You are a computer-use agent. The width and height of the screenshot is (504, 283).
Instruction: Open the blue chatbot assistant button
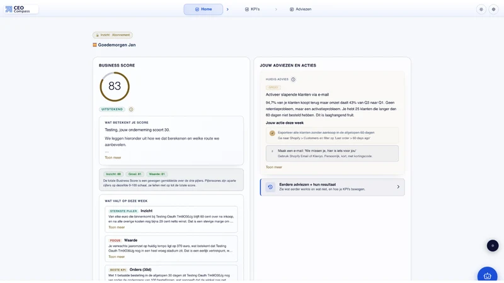(487, 275)
